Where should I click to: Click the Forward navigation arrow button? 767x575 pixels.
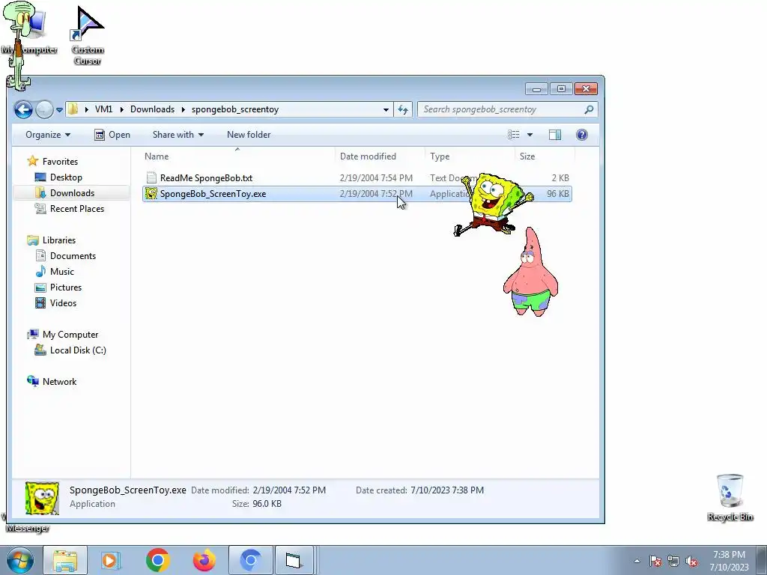(44, 109)
